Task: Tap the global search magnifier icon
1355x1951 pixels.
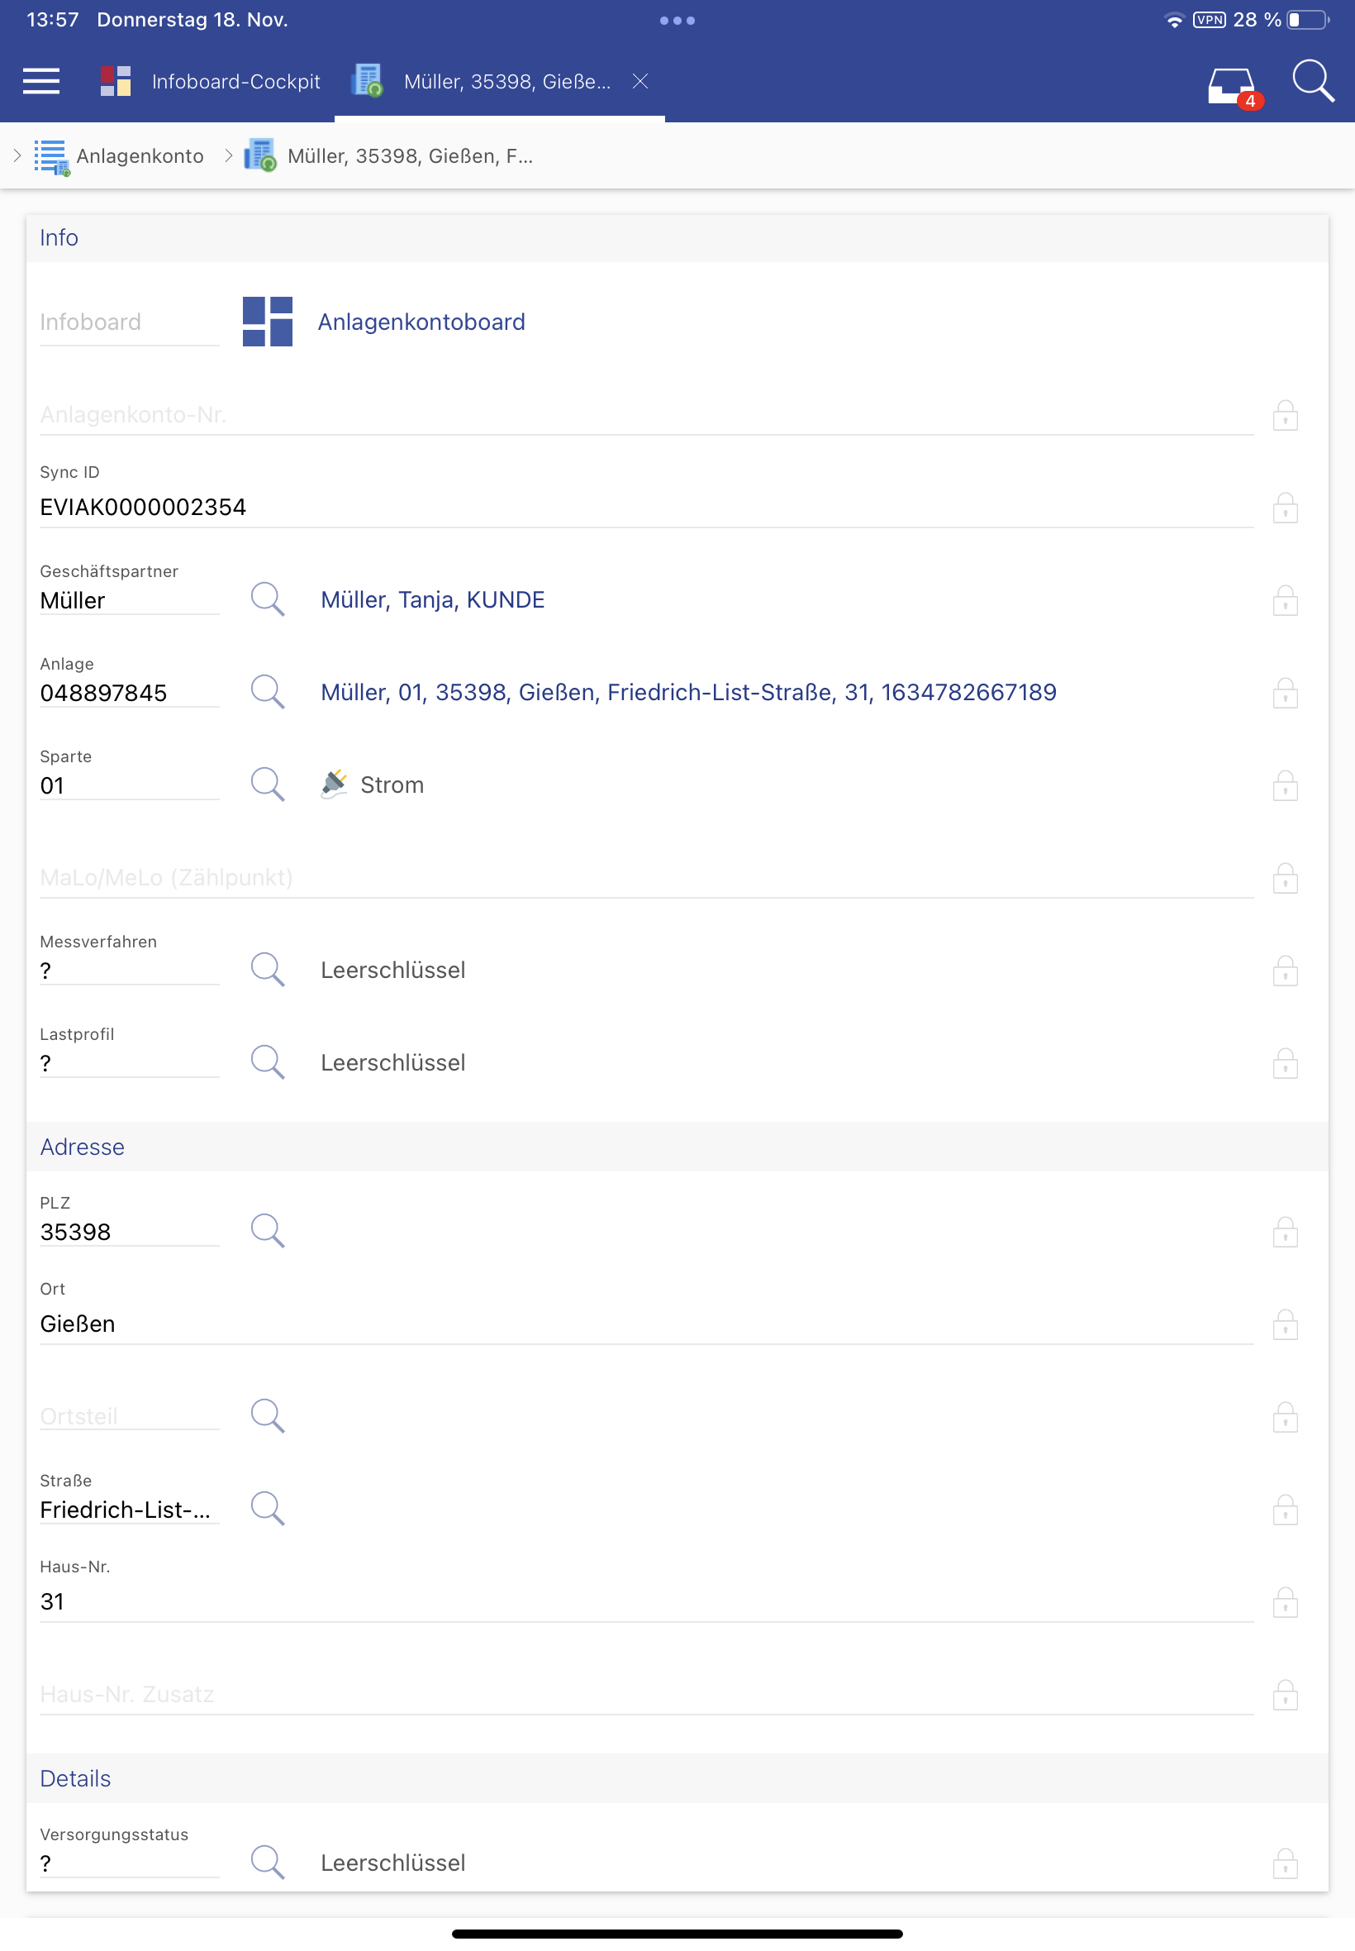Action: point(1312,82)
